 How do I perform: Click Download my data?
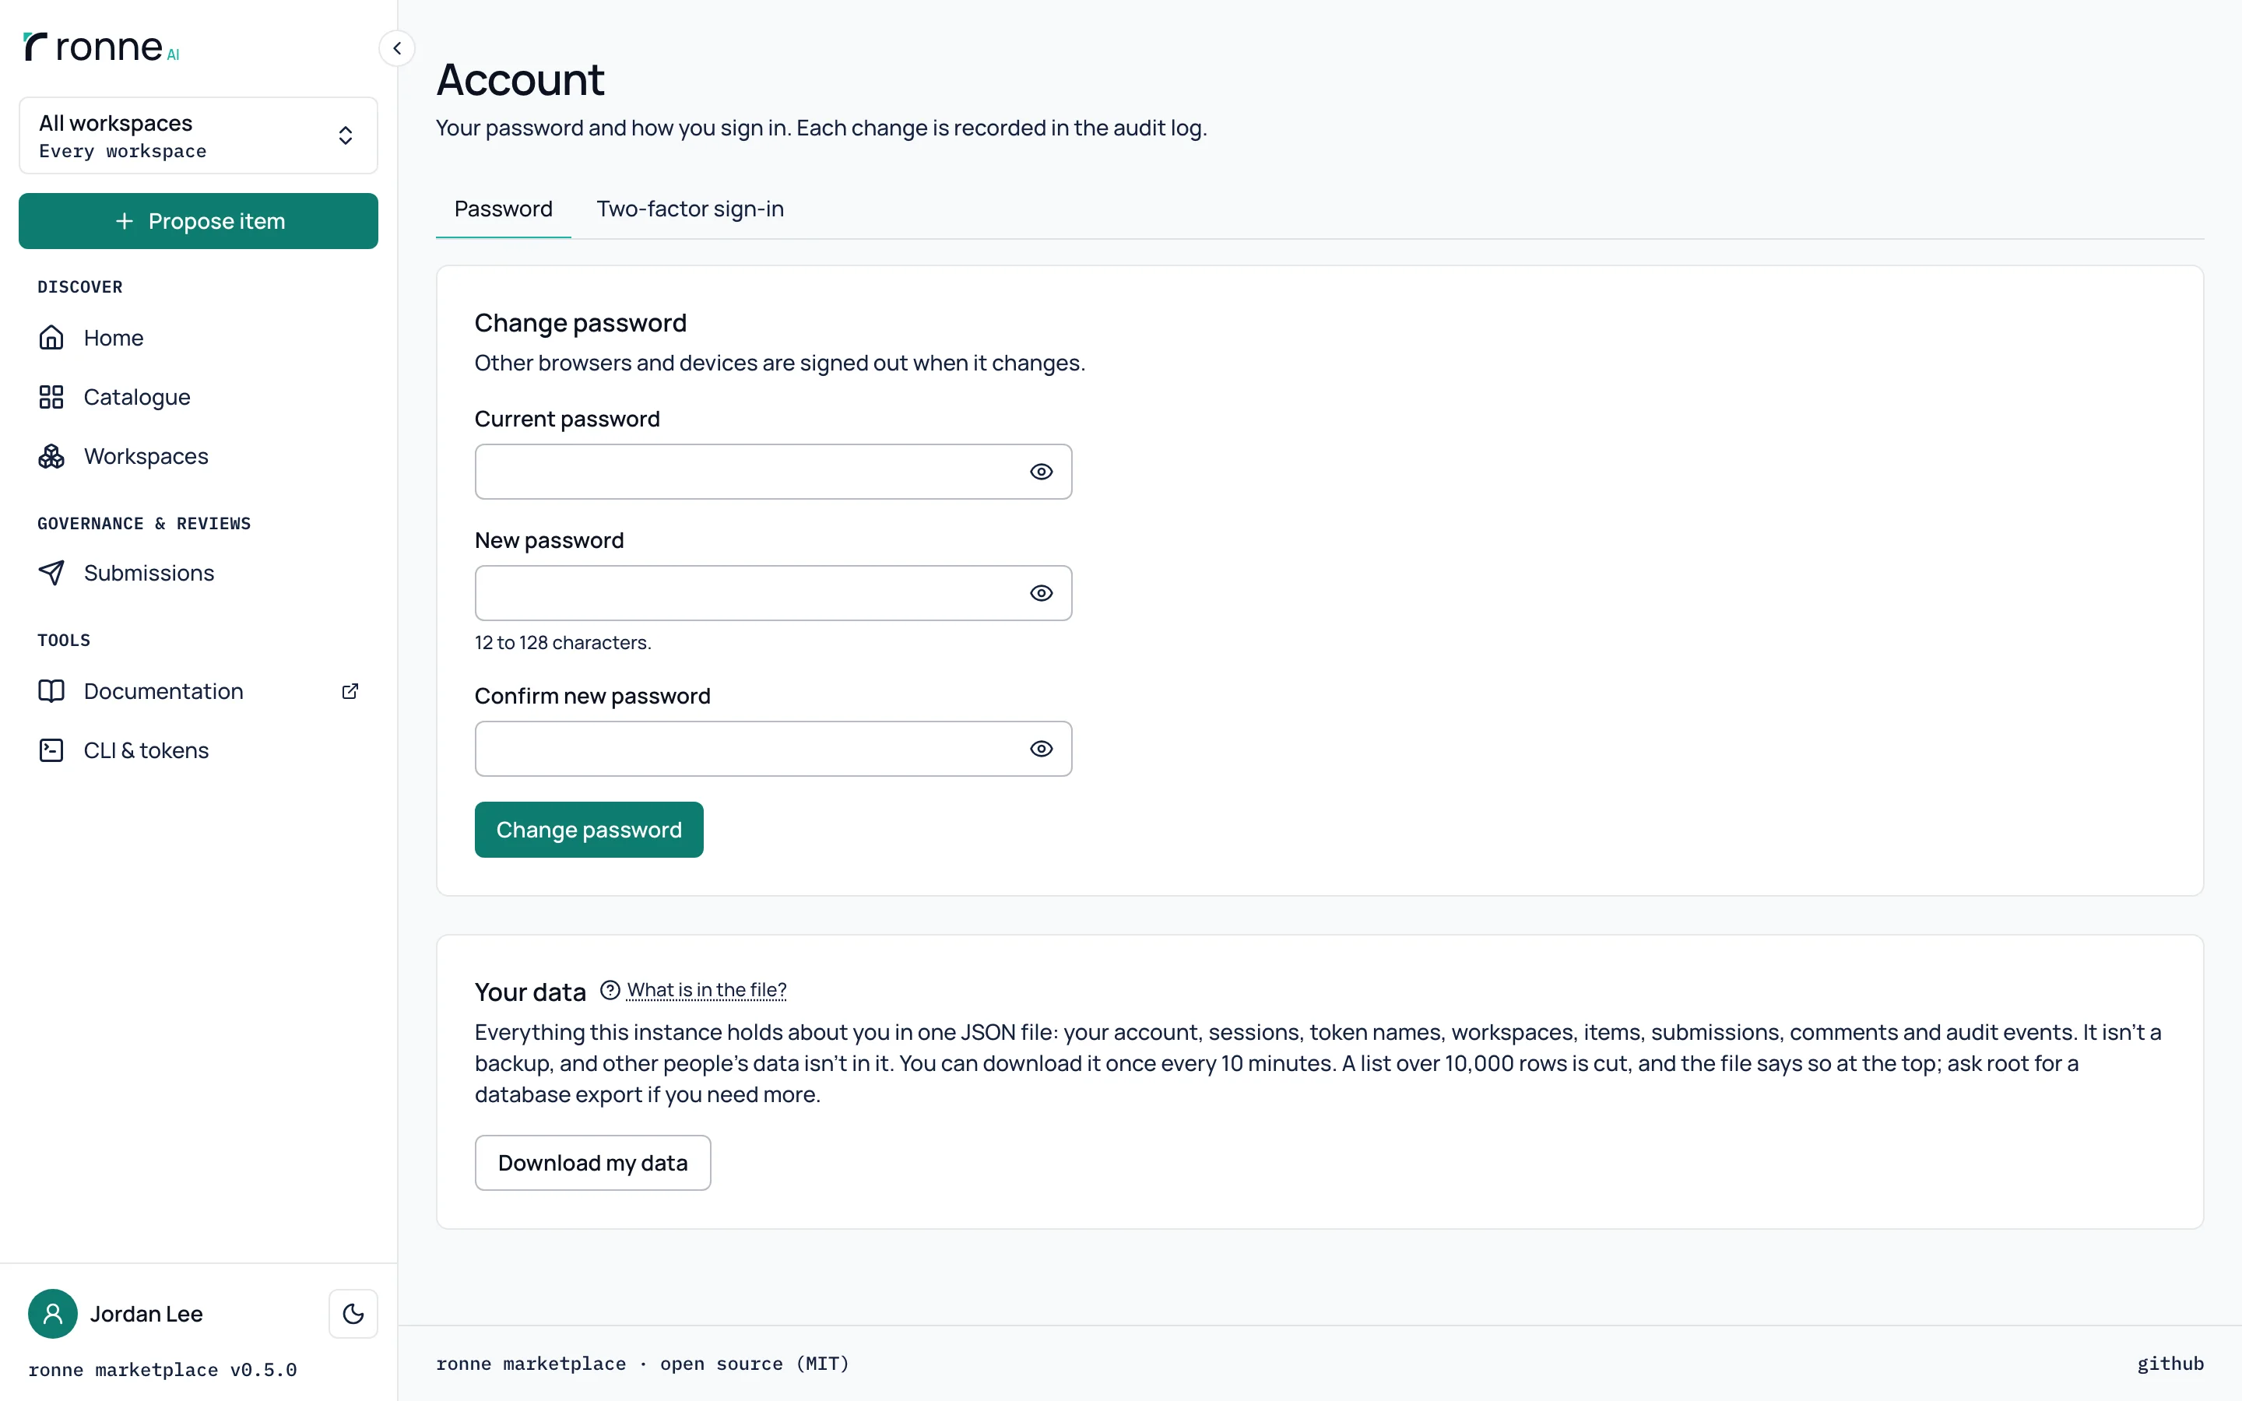593,1162
